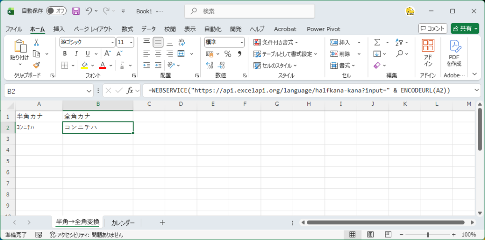
Task: Click the Create PDF icon
Action: coord(454,53)
